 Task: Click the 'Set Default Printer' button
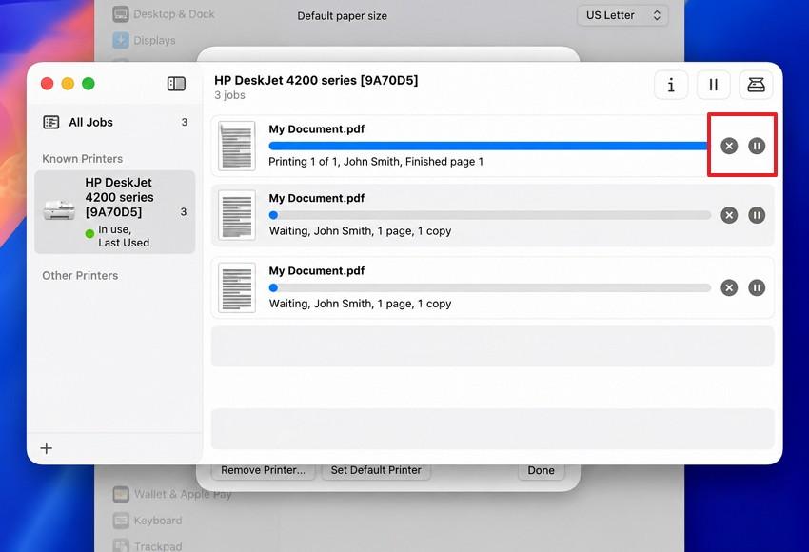click(x=376, y=470)
